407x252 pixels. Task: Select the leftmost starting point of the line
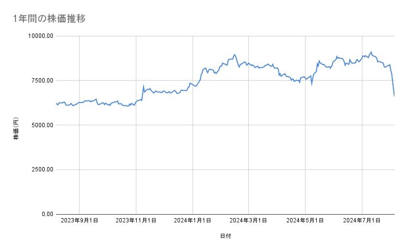coord(56,103)
